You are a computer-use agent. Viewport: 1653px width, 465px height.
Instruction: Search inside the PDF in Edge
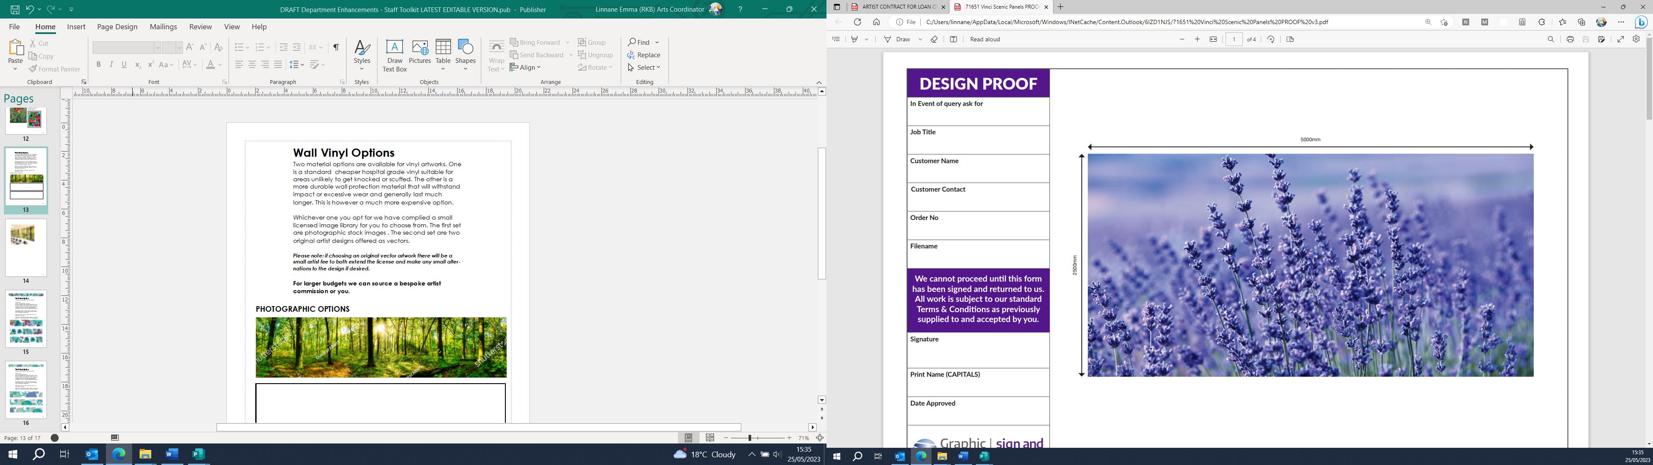click(1551, 39)
